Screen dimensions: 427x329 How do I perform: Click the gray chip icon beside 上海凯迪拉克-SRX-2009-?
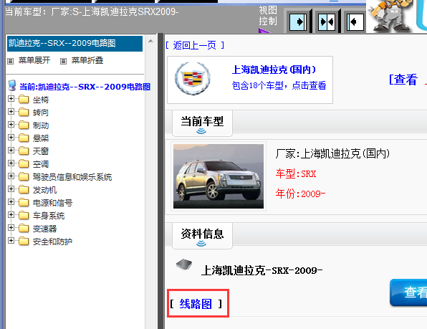click(184, 264)
